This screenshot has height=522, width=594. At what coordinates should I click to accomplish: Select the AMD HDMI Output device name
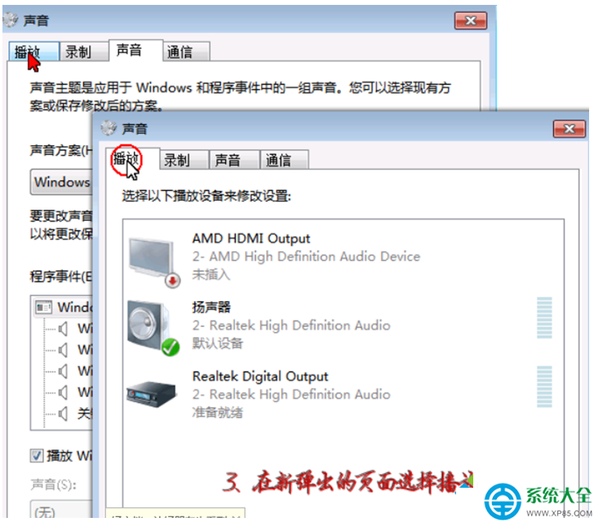[x=251, y=239]
